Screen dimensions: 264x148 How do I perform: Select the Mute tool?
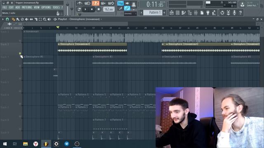(x=27, y=19)
